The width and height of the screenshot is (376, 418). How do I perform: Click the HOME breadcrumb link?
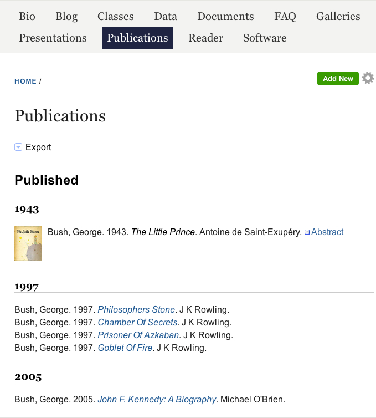pos(25,81)
